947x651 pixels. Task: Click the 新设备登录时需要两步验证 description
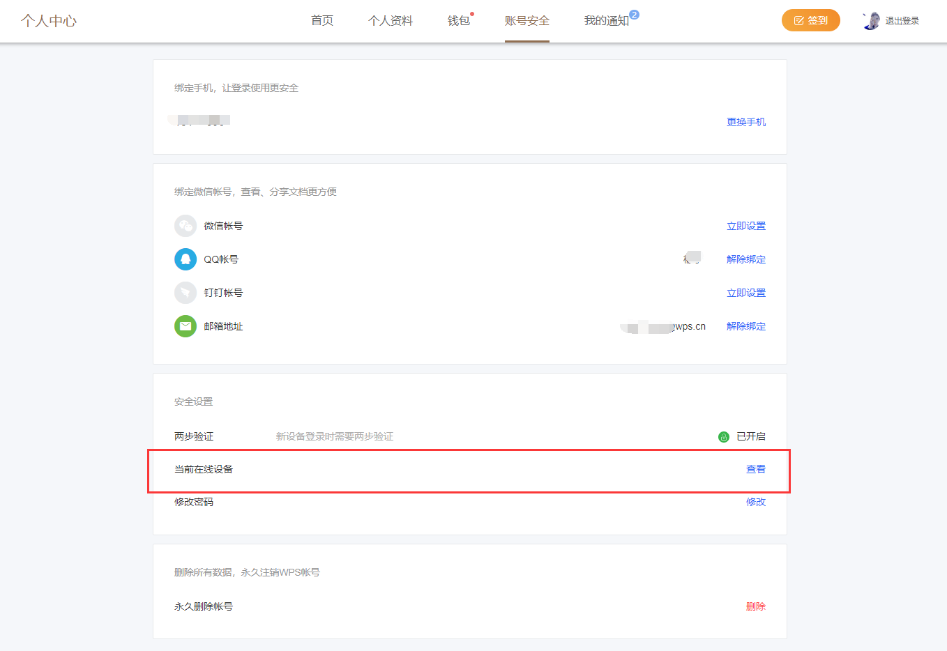335,436
